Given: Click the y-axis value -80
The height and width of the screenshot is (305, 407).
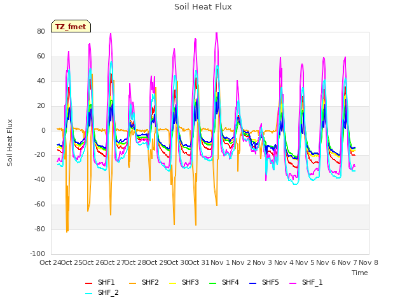Looking at the screenshot, I should (39, 229).
